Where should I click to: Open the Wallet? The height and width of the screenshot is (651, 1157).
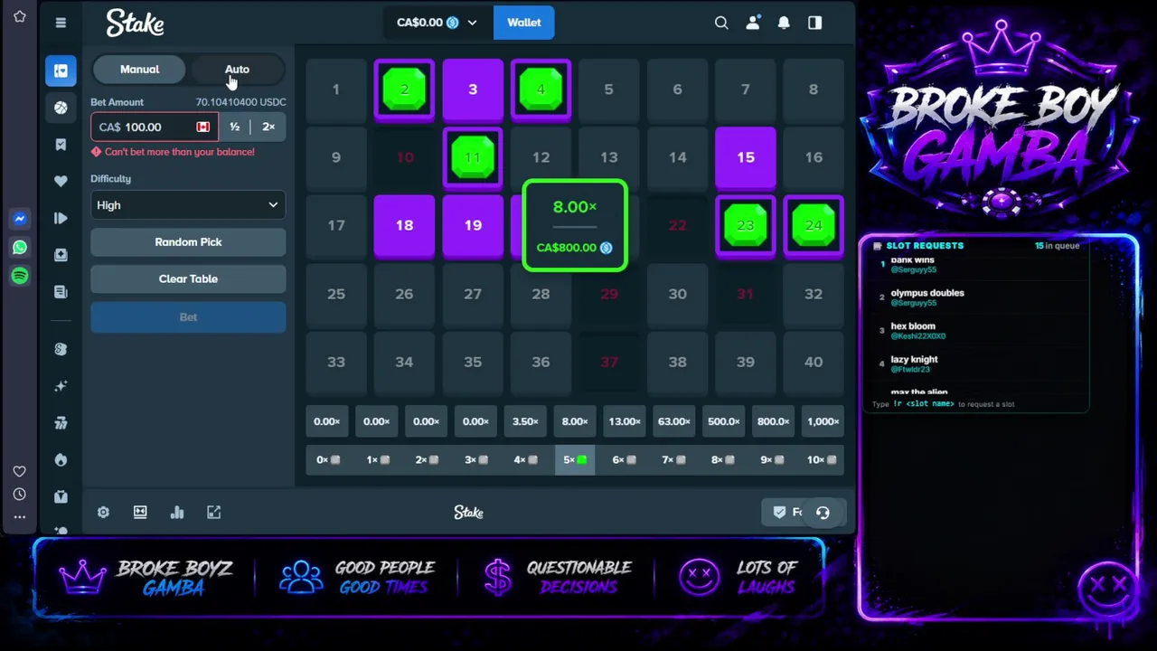[x=524, y=23]
